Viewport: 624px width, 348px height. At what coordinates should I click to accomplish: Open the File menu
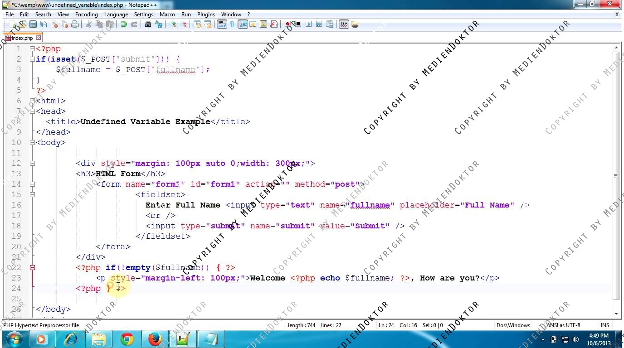10,14
